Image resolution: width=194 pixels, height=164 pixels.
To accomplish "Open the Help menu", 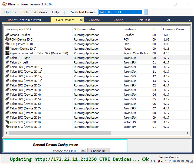I will (x=55, y=12).
